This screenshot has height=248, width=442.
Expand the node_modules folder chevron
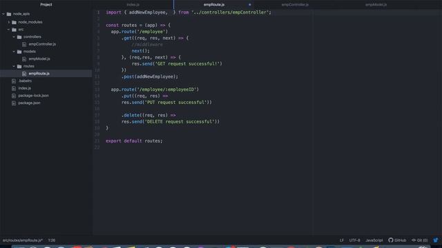click(x=9, y=22)
